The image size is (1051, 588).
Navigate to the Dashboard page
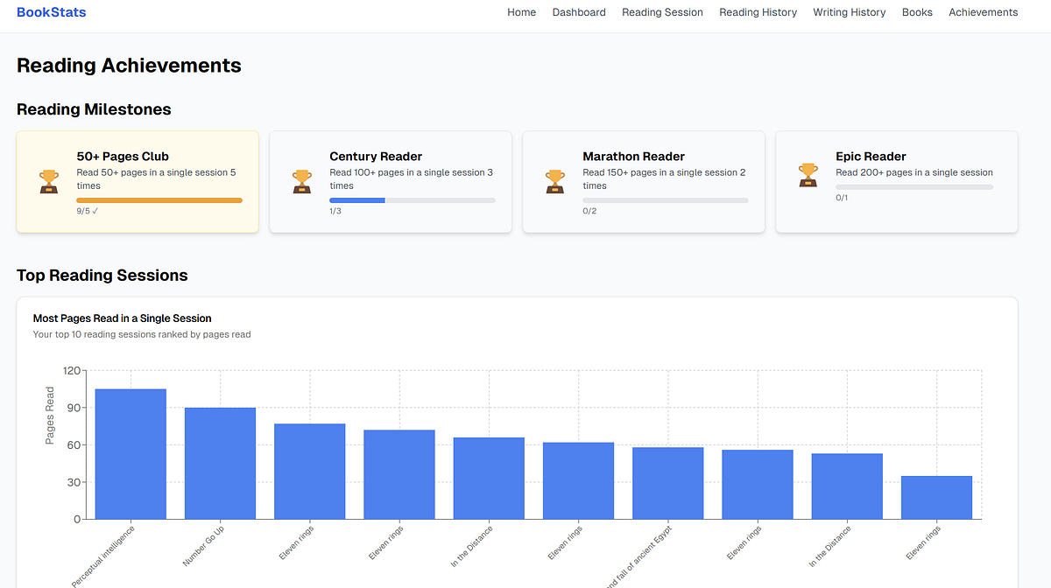pyautogui.click(x=578, y=12)
